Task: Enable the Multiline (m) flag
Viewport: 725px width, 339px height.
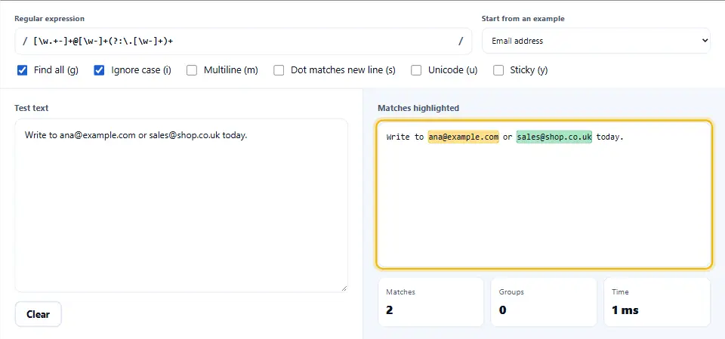Action: click(x=192, y=70)
